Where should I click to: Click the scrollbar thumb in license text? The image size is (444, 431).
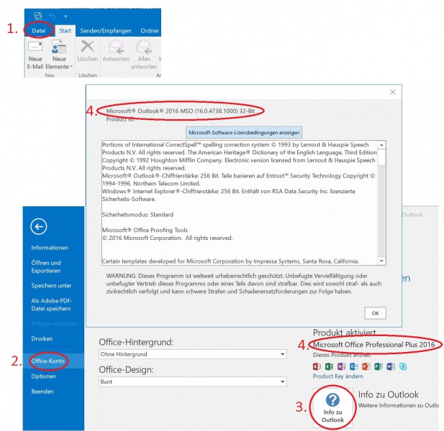381,157
